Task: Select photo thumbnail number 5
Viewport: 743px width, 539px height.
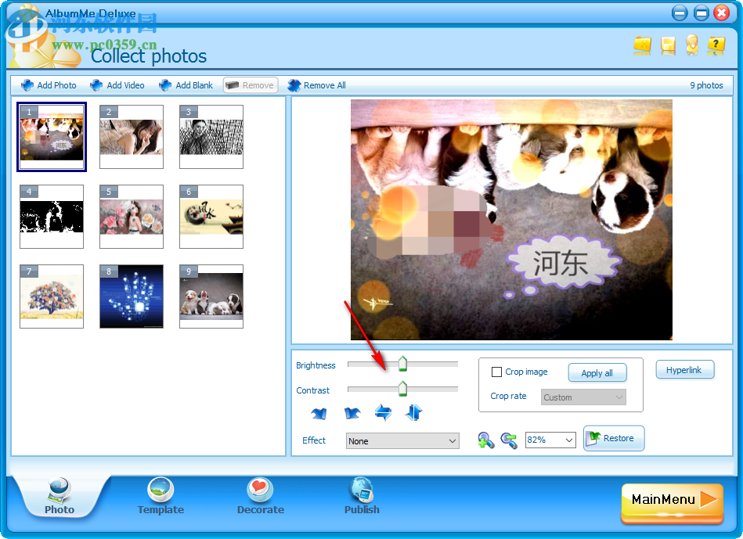Action: pos(131,216)
